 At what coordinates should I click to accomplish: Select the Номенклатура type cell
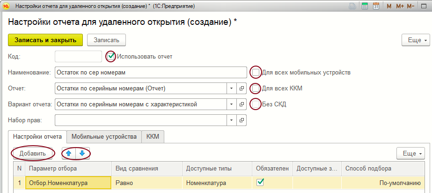(217, 183)
